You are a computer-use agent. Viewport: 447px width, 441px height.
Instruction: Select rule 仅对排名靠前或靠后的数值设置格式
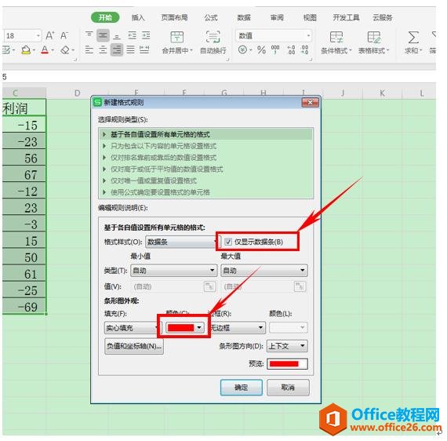coord(205,158)
